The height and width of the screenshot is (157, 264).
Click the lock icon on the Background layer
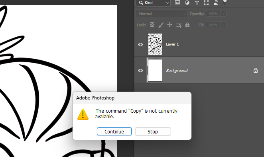coord(255,70)
